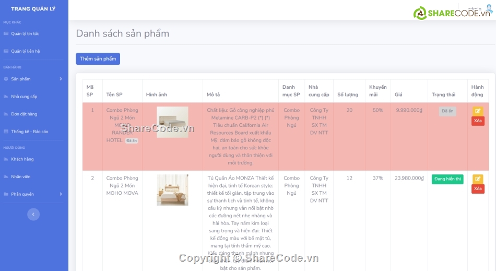Click the grey Đã ẩn status button
496x271 pixels.
447,111
